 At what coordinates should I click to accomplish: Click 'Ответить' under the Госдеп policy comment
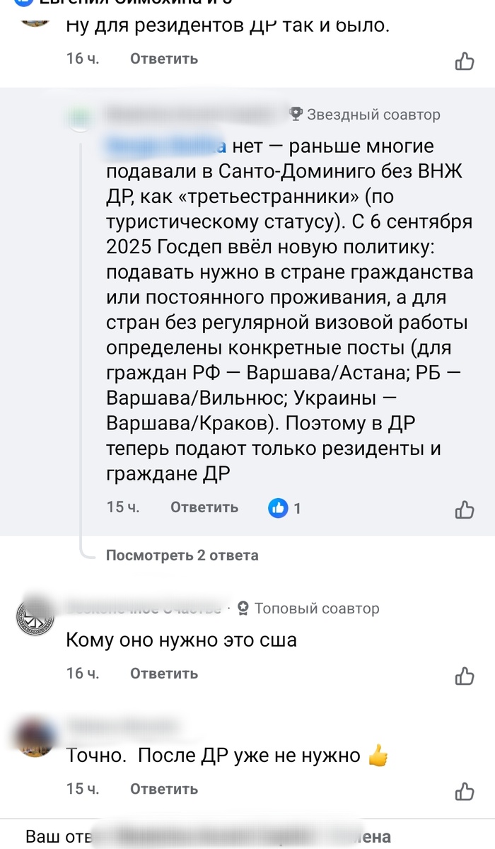pyautogui.click(x=204, y=507)
